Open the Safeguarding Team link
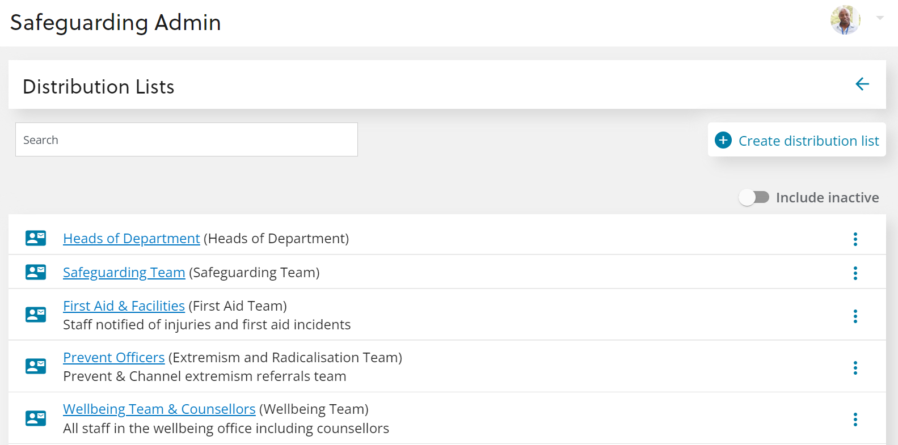The height and width of the screenshot is (445, 898). pyautogui.click(x=124, y=273)
